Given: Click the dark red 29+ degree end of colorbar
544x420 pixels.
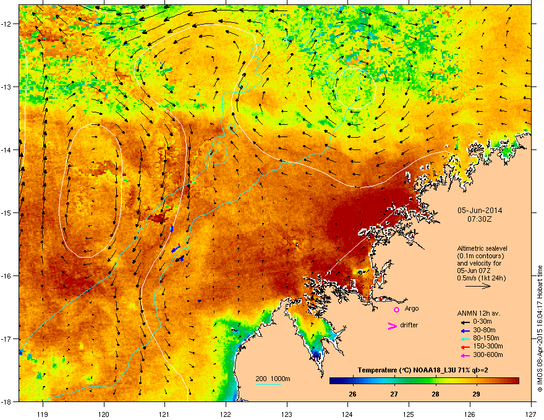Looking at the screenshot, I should click(514, 381).
